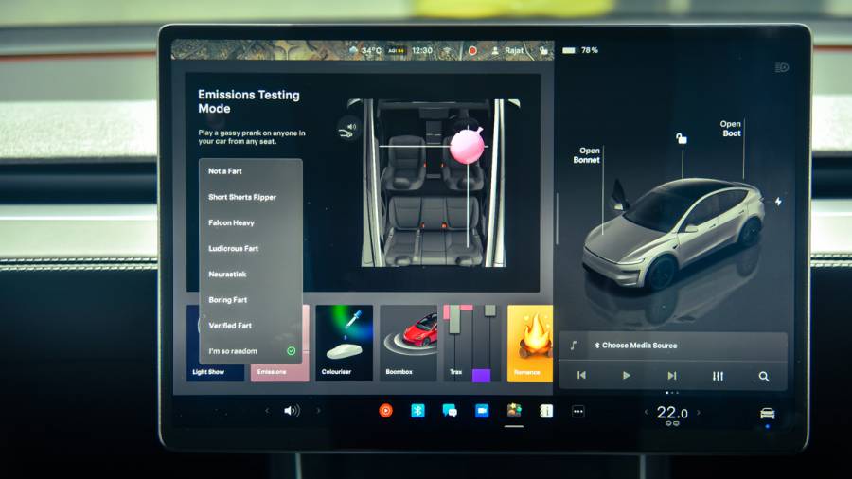Increase volume with right arrow
The image size is (852, 479).
click(318, 411)
